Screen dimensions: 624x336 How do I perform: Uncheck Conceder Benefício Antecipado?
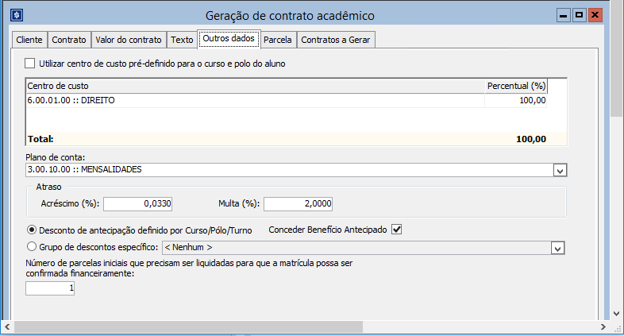tap(397, 230)
